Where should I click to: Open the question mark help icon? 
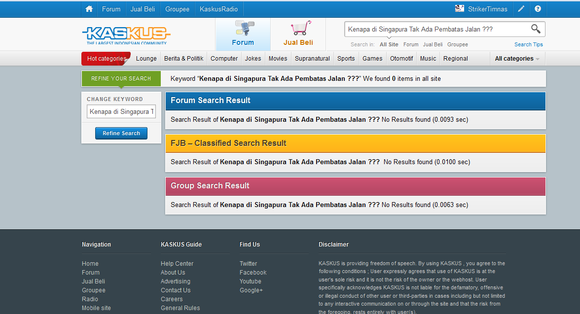pos(538,9)
